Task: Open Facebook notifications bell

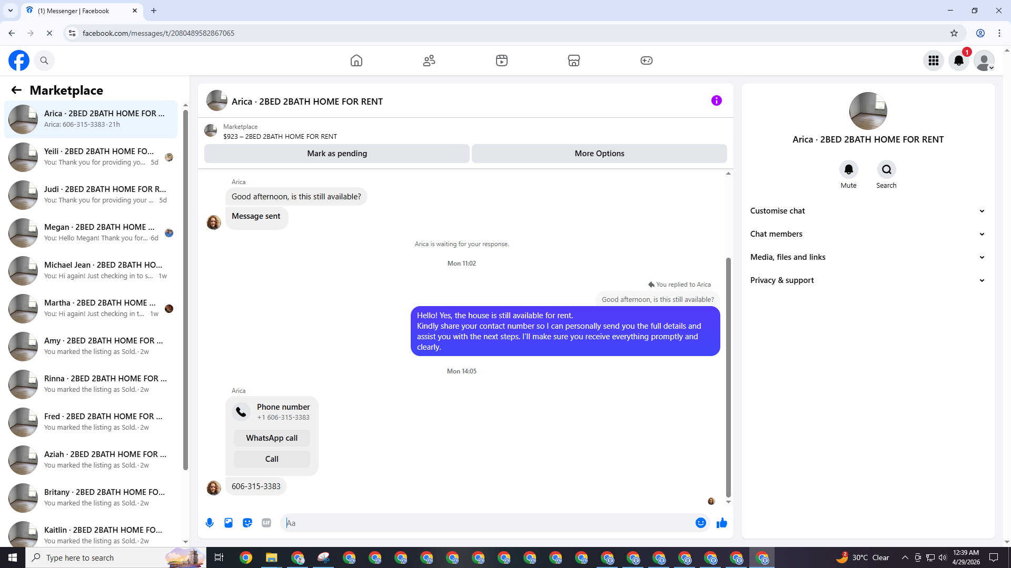Action: tap(959, 60)
